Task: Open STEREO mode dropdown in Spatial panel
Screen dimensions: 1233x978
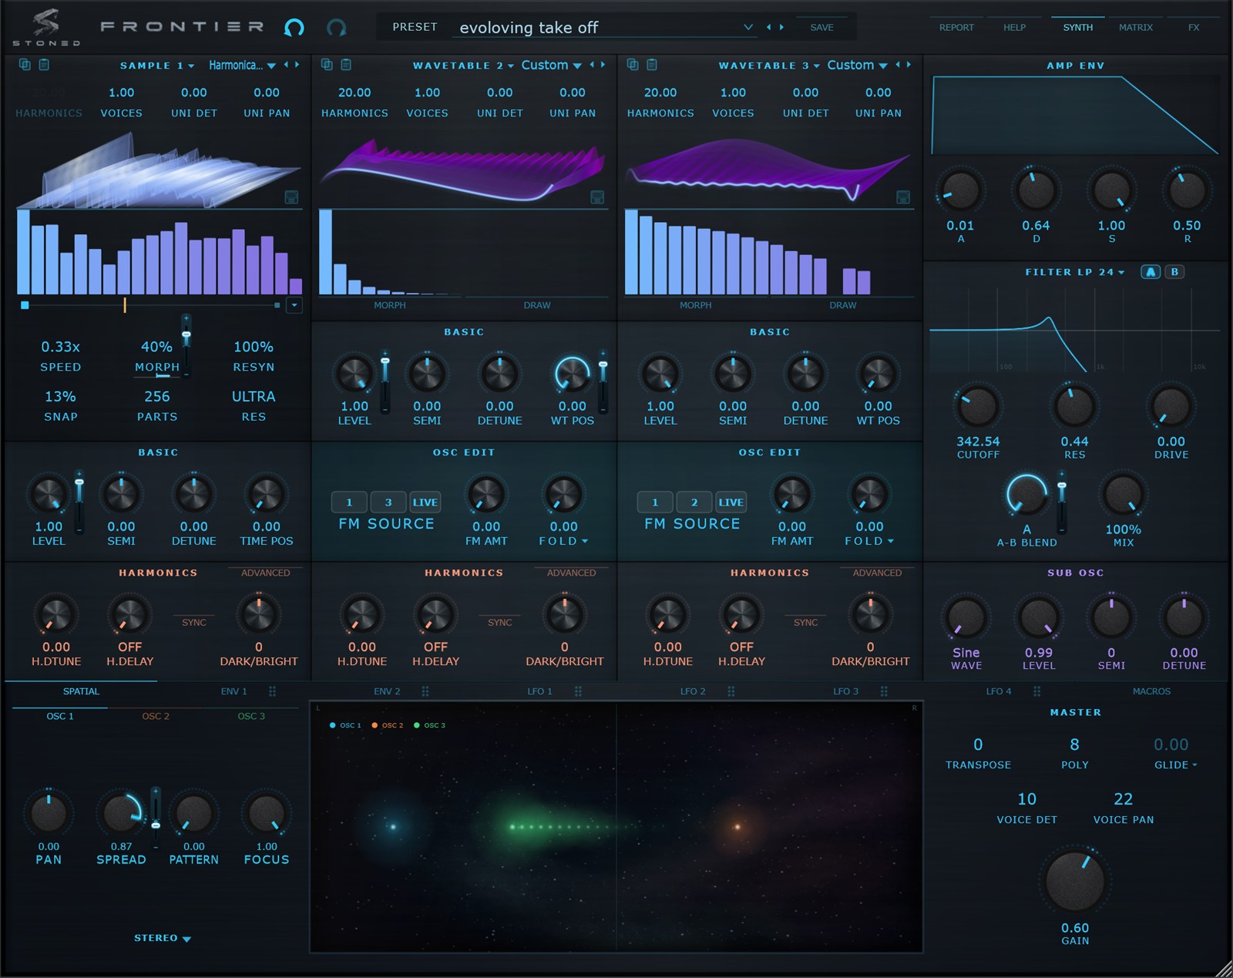Action: pyautogui.click(x=163, y=938)
